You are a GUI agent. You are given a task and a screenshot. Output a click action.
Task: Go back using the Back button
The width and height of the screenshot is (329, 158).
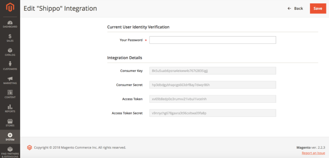295,9
